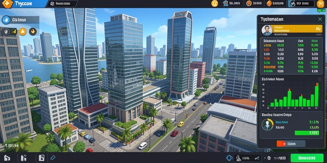327x163 pixels.
Task: Click the large green button bottom-right
Action: [x=307, y=158]
